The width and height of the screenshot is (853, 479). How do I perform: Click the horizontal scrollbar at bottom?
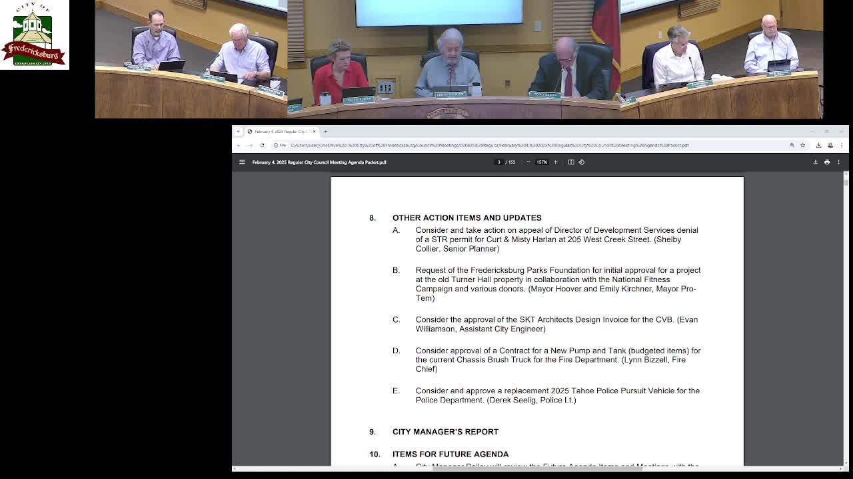tap(537, 468)
